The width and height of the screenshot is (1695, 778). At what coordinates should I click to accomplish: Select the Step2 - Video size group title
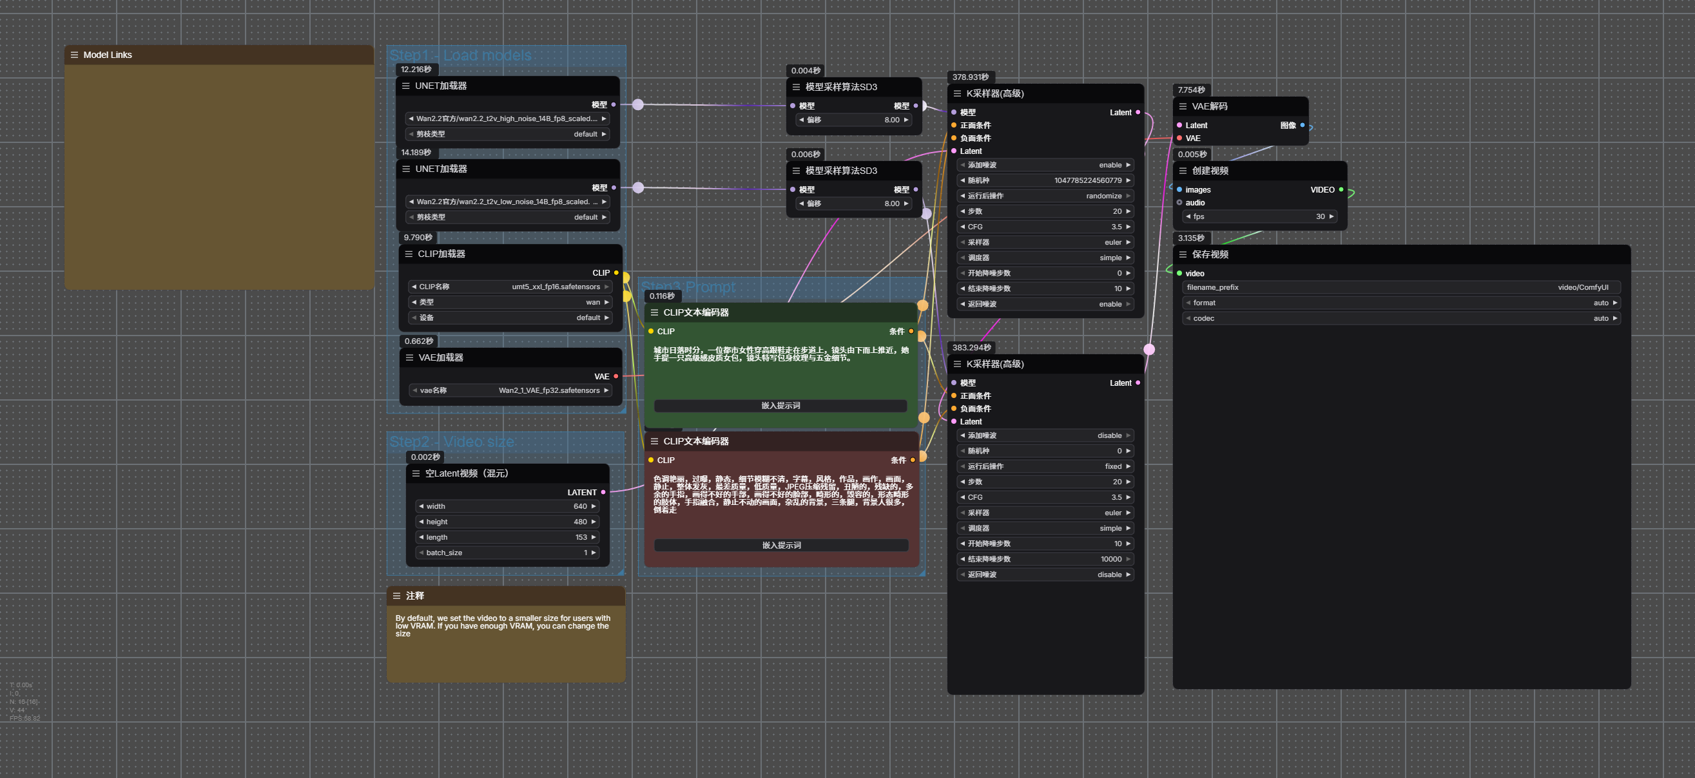pos(451,442)
